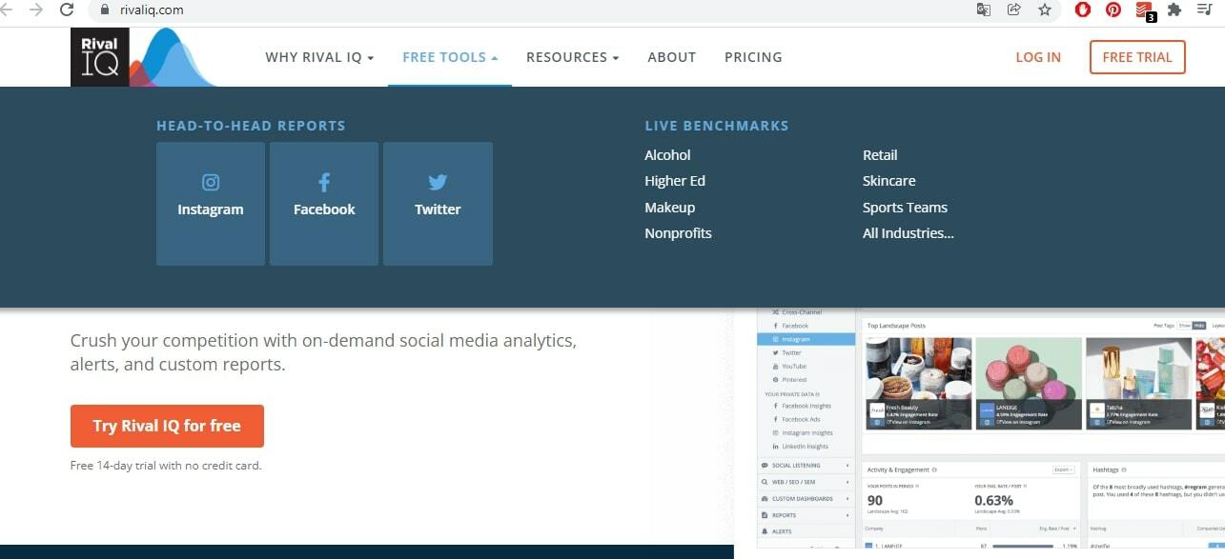Click the LIVE BENCHMARKS heading

717,126
